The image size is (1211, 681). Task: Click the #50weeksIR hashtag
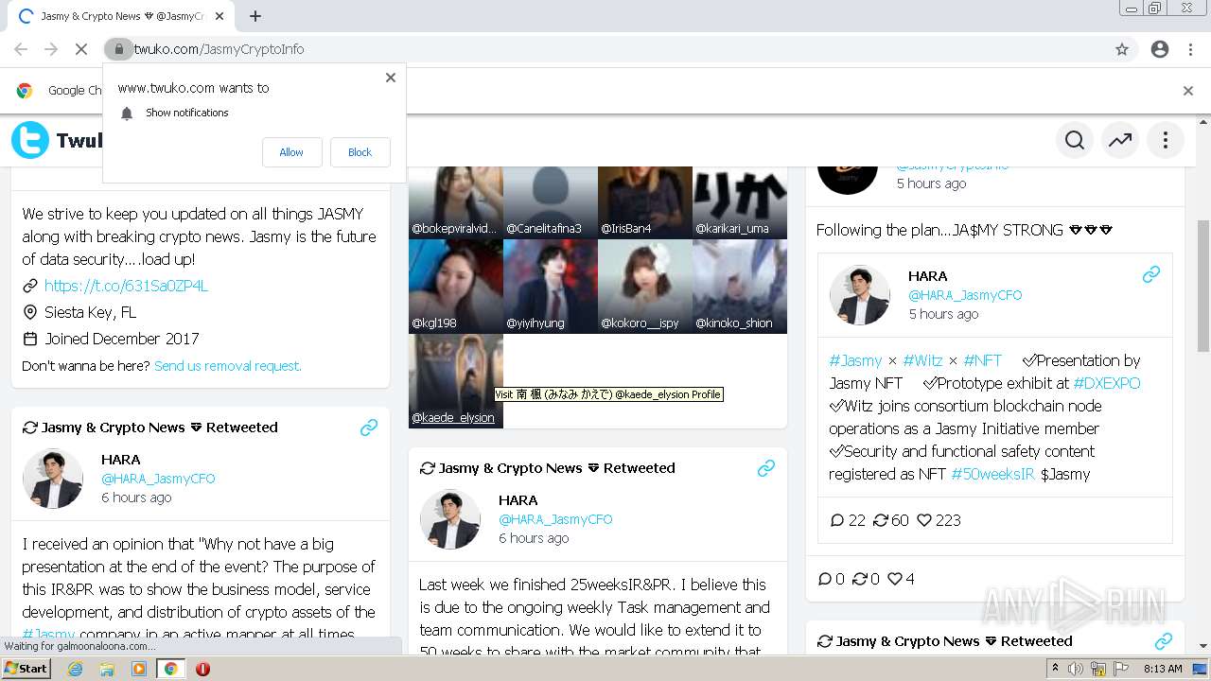point(992,474)
